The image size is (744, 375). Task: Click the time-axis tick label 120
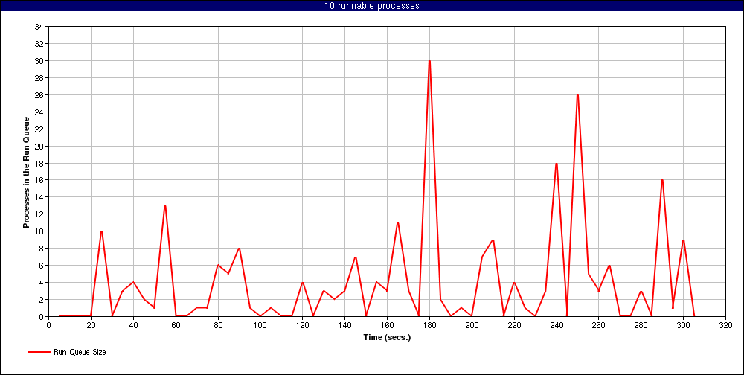(x=302, y=325)
